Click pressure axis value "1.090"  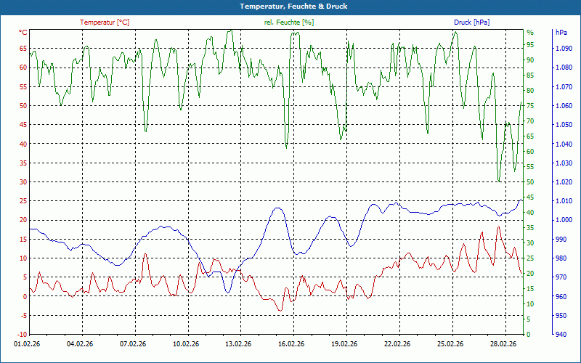coord(564,49)
